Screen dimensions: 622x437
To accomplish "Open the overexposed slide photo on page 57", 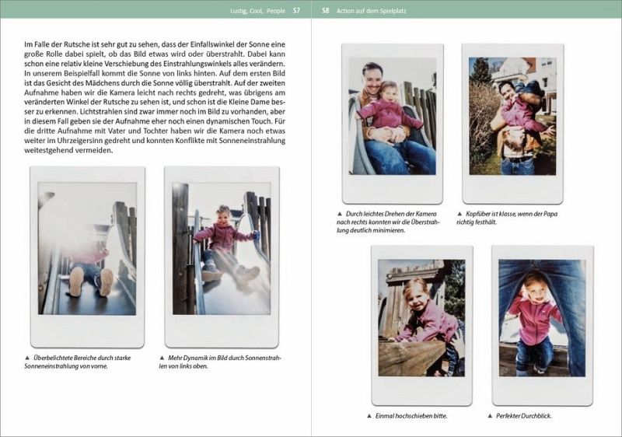I will [x=87, y=249].
